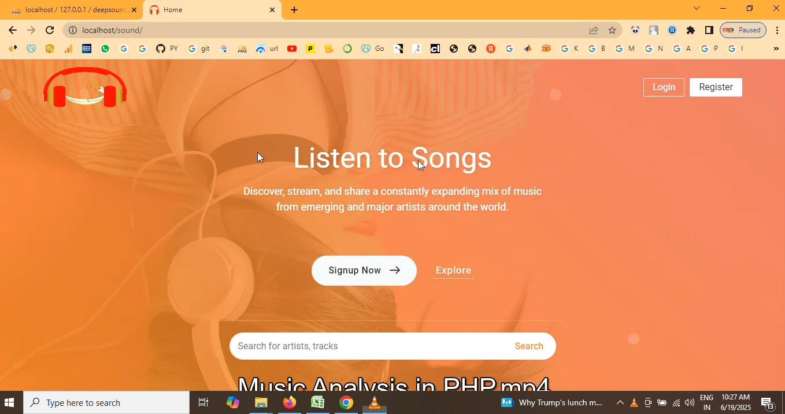785x414 pixels.
Task: Click the share this page icon
Action: (x=594, y=30)
